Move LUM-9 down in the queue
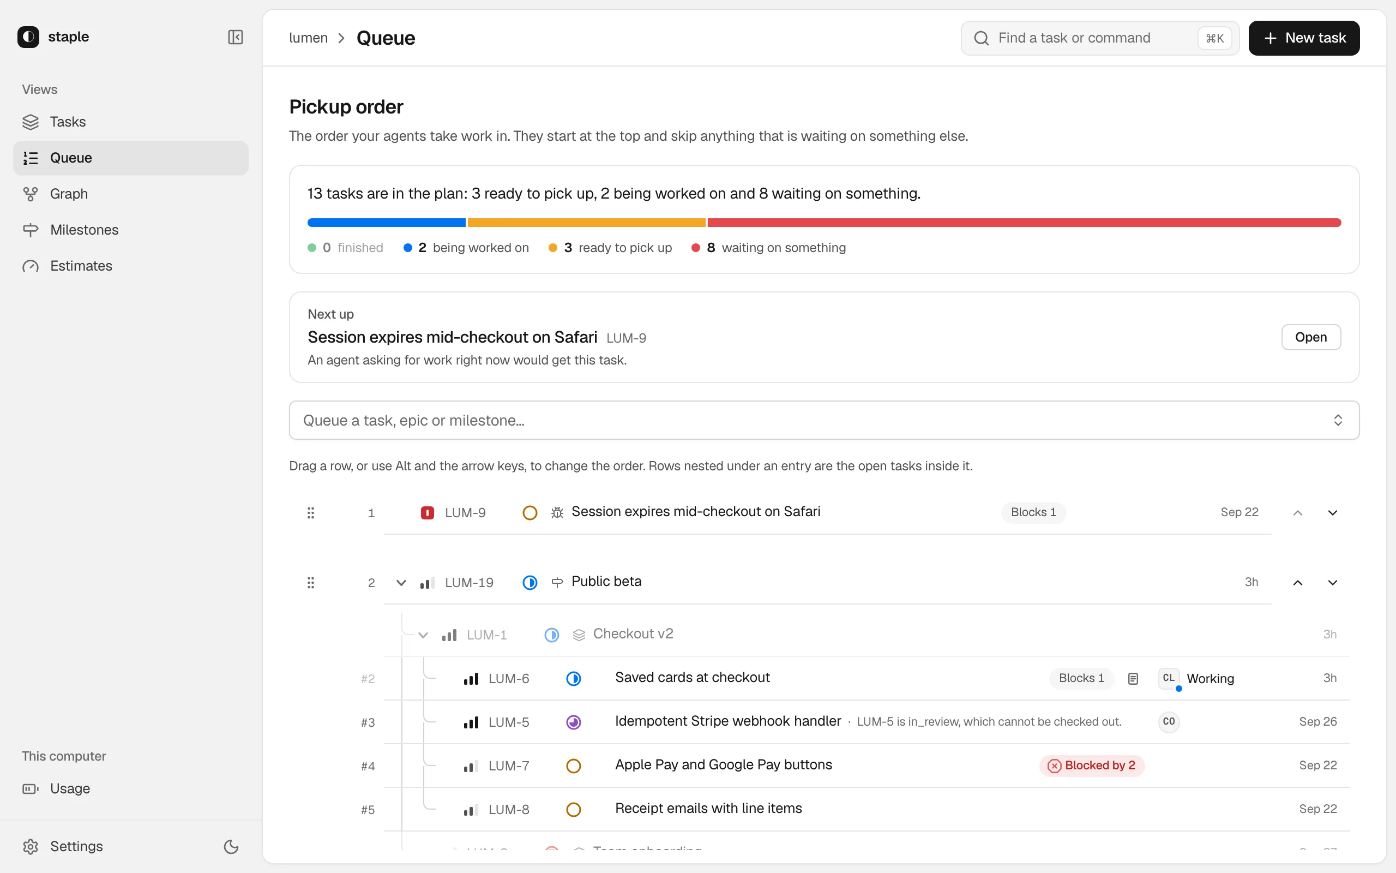The image size is (1396, 873). tap(1333, 513)
